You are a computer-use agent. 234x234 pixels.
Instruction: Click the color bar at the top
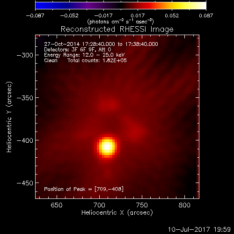(121, 6)
